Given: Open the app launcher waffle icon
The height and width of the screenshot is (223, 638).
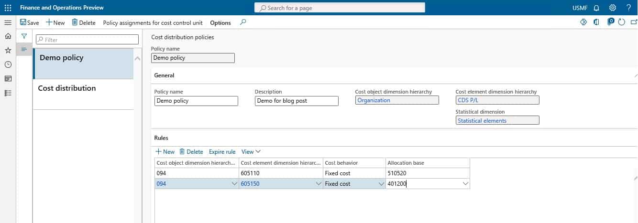Looking at the screenshot, I should (8, 8).
